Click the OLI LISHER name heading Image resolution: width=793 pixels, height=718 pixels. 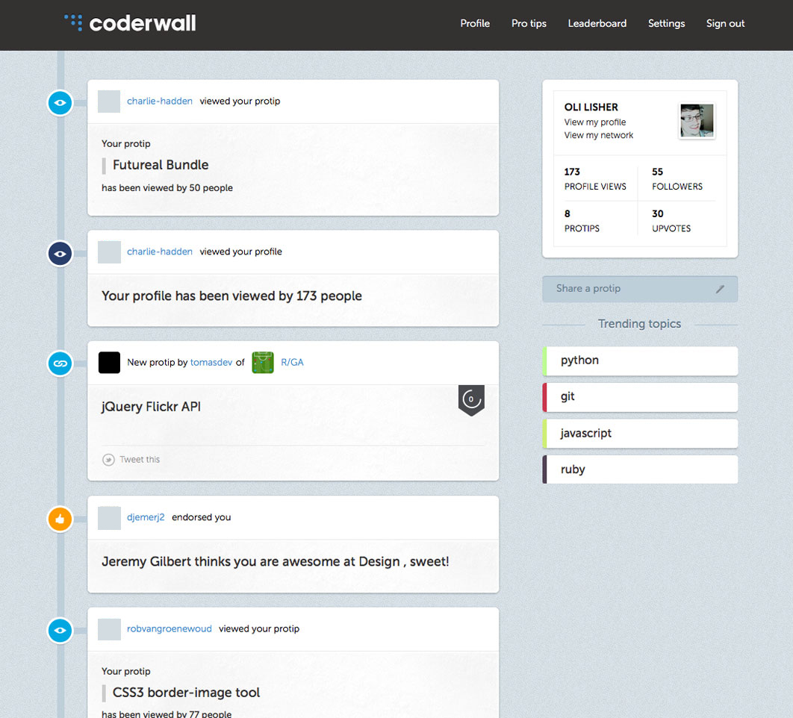coord(591,107)
